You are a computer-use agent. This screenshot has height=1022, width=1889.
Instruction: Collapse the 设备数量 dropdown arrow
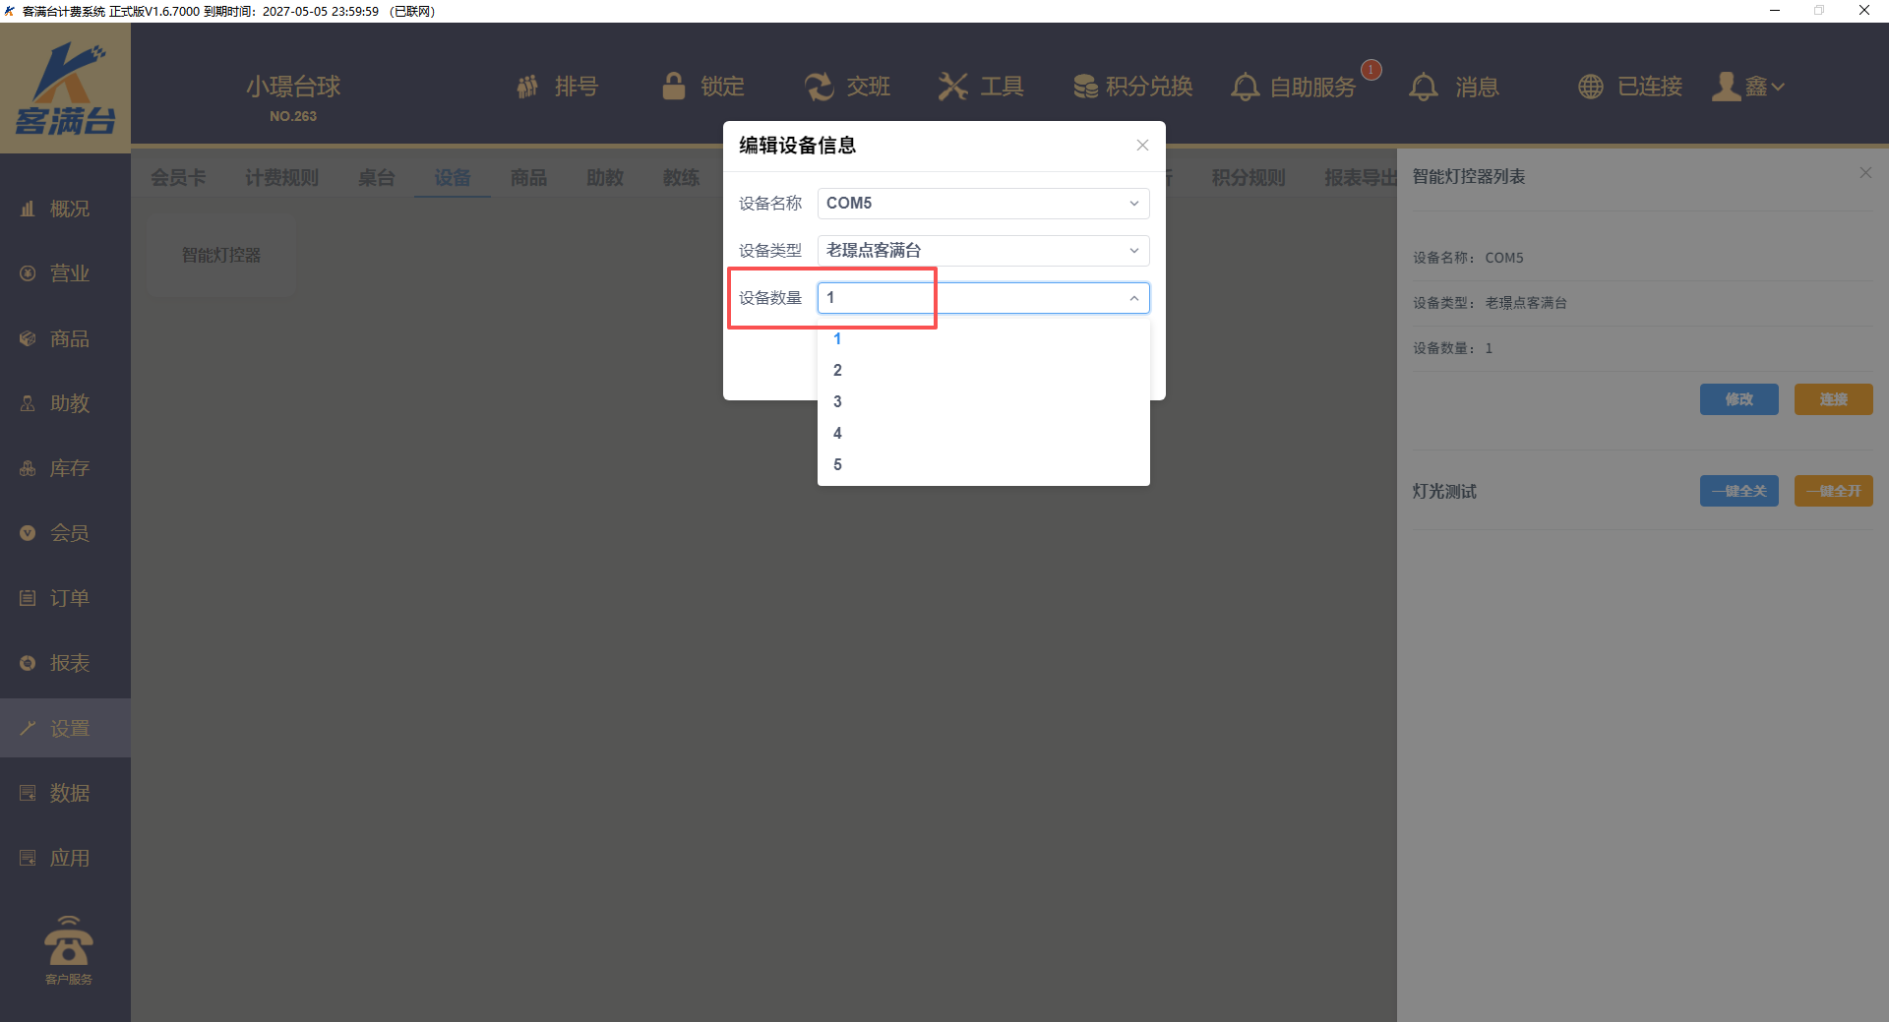1133,298
